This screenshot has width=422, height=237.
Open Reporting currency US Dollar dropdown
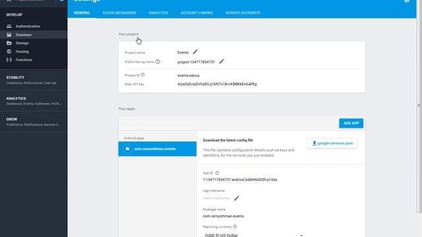coord(254,235)
